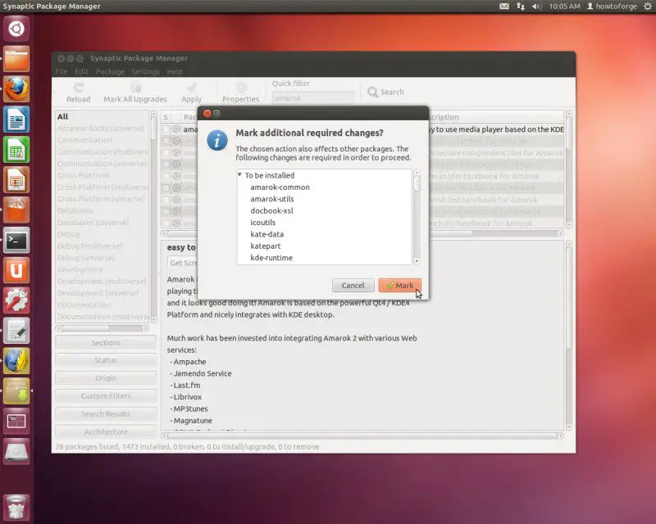Click the globe and feather launcher icon
This screenshot has width=656, height=524.
tap(16, 360)
